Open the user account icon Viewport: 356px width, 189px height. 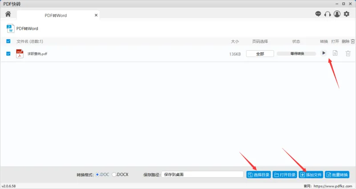(x=337, y=14)
